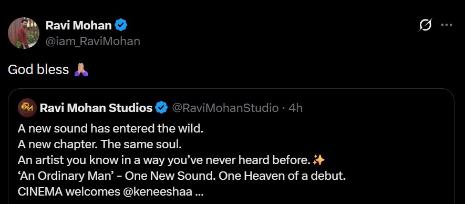The width and height of the screenshot is (465, 204).
Task: Expand the truncated text via trailing ellipsis
Action: (x=200, y=192)
